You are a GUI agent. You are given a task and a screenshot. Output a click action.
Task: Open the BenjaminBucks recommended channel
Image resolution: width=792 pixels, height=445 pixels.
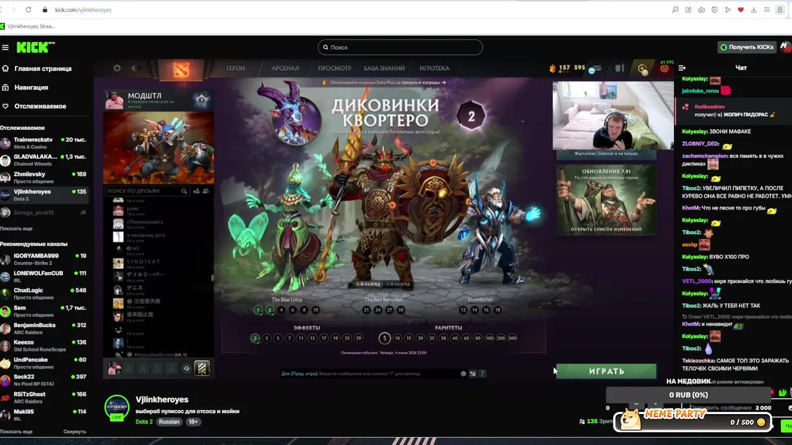tap(43, 328)
